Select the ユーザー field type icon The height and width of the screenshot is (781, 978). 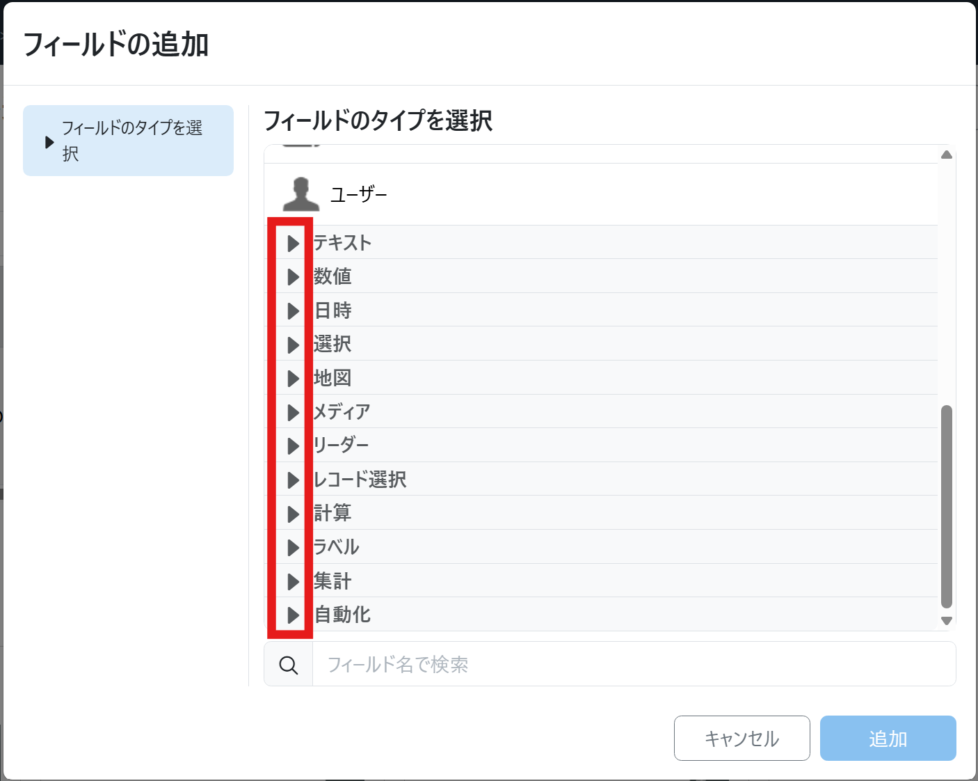tap(300, 194)
